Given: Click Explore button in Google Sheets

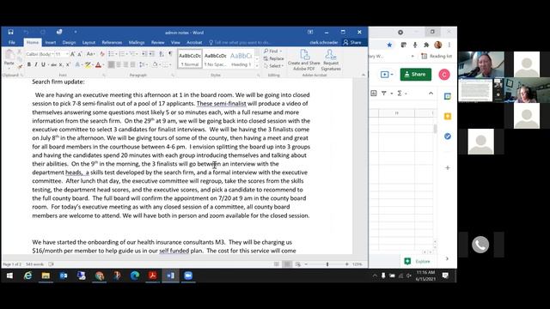Looking at the screenshot, I should pyautogui.click(x=418, y=261).
